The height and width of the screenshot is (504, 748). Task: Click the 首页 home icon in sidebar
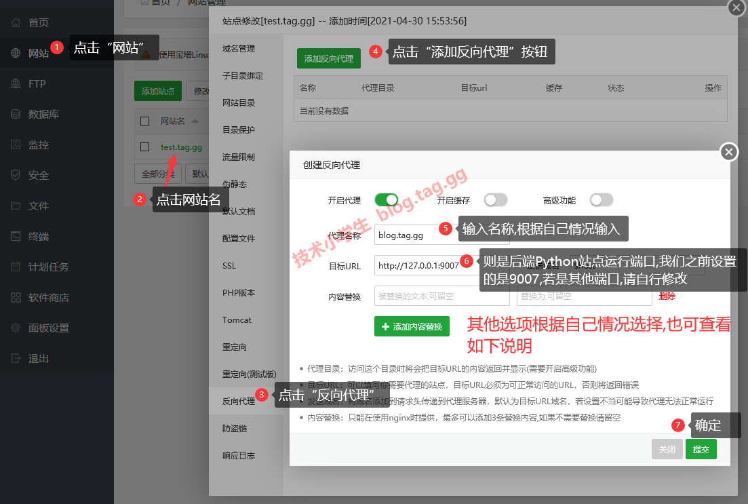[x=16, y=22]
